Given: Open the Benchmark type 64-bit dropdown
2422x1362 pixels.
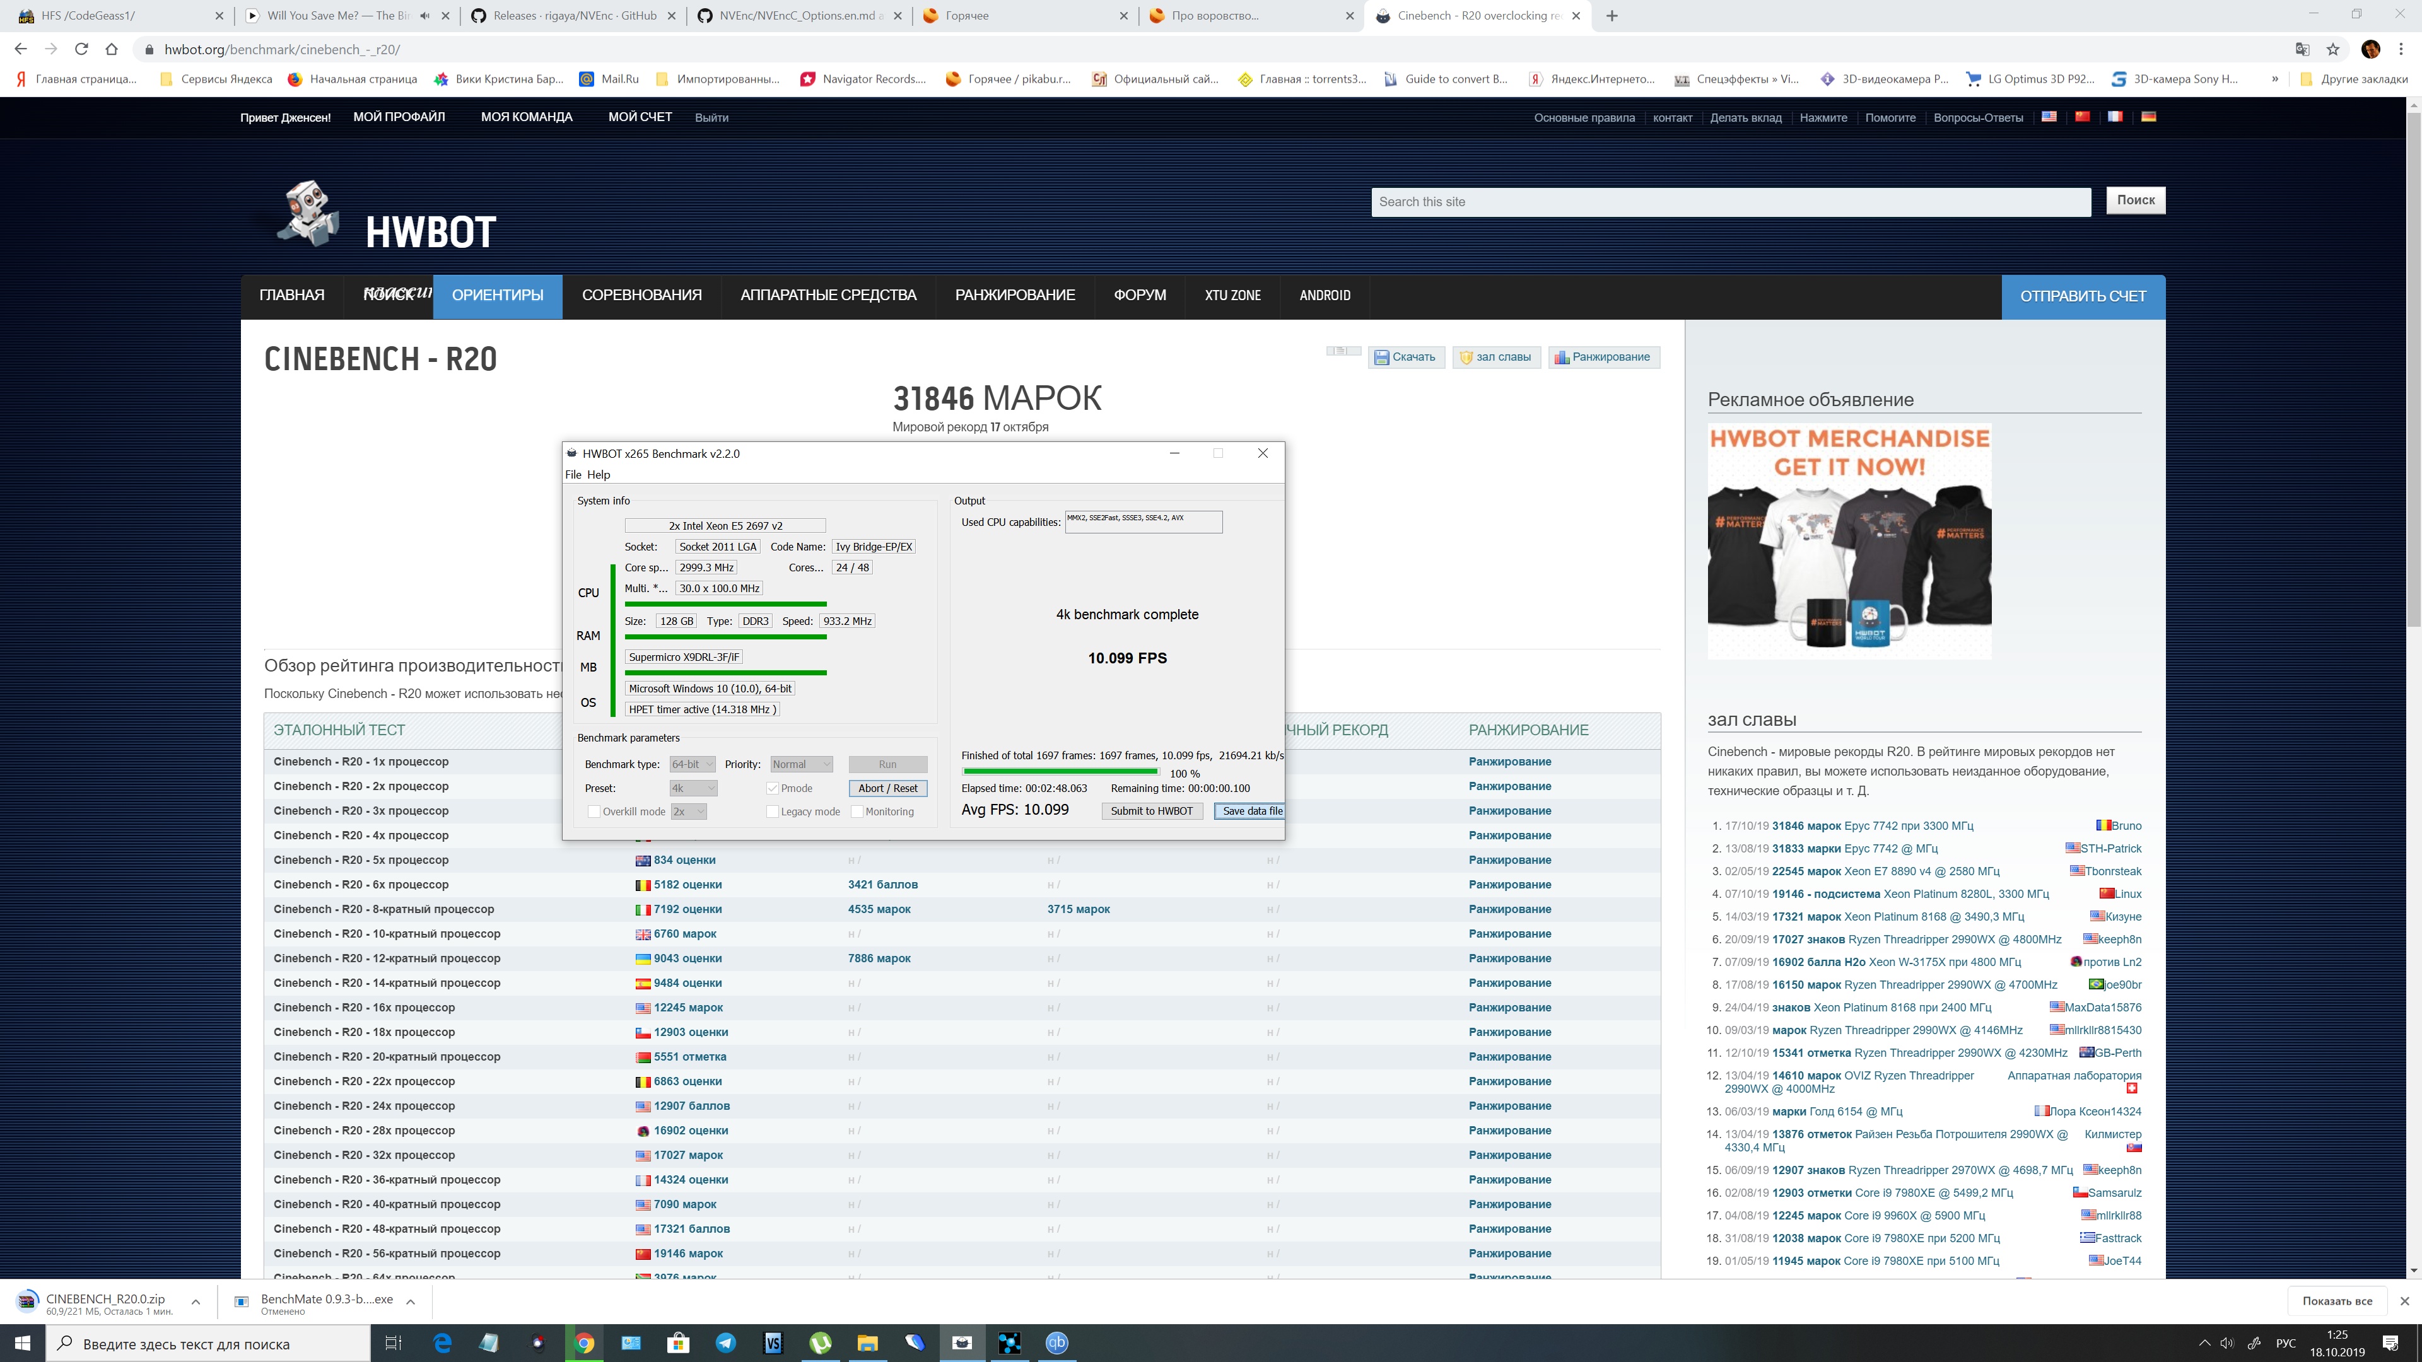Looking at the screenshot, I should coord(693,764).
